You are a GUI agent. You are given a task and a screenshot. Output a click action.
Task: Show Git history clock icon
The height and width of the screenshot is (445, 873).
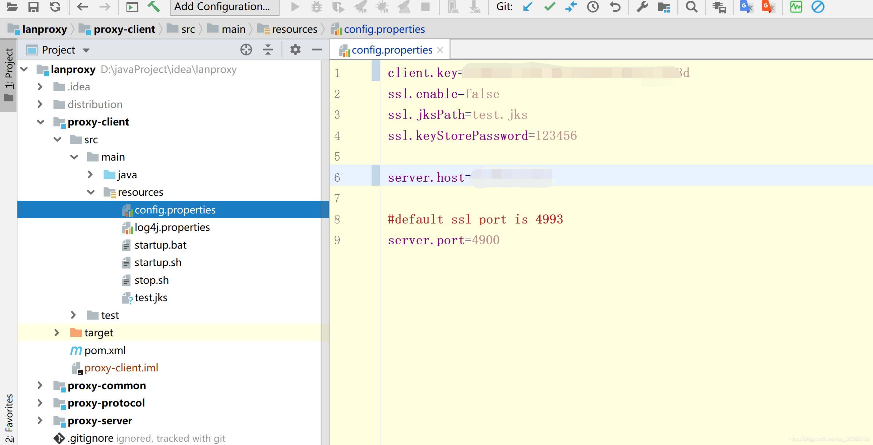click(x=593, y=7)
